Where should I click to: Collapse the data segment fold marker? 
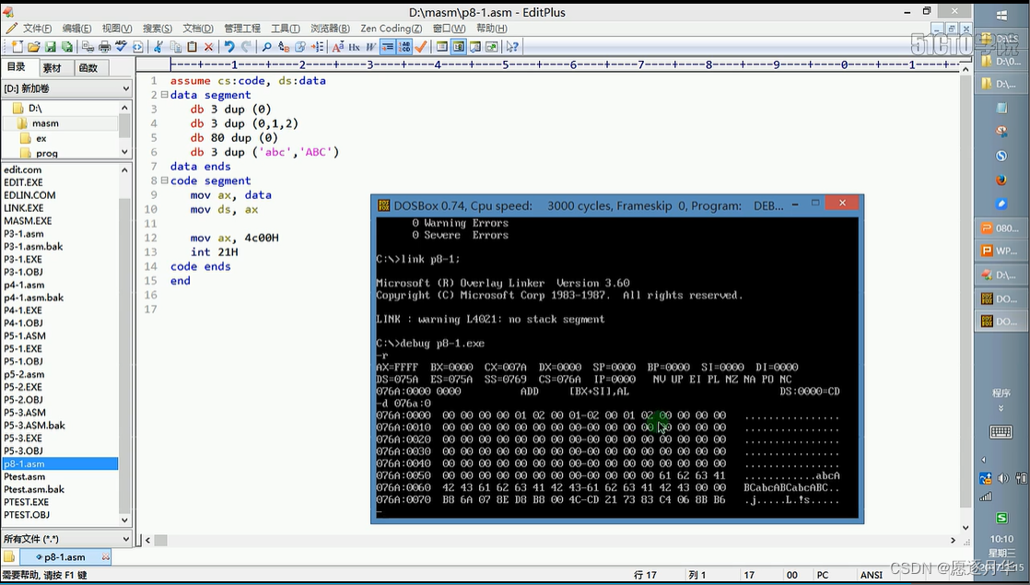click(164, 95)
